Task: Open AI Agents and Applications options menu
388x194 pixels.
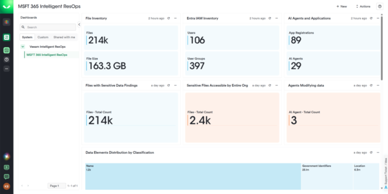Action: (x=378, y=18)
